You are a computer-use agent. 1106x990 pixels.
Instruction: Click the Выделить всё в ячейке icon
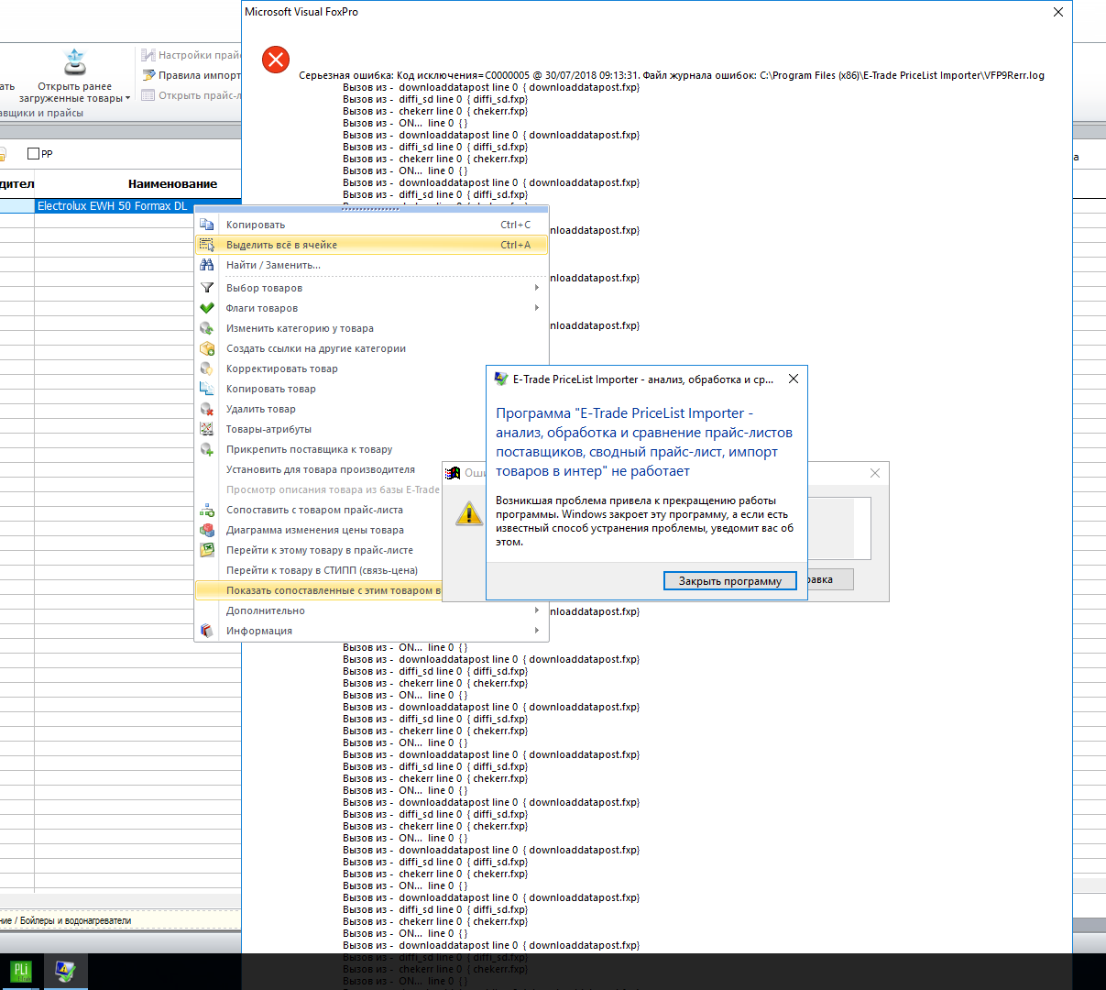coord(207,245)
